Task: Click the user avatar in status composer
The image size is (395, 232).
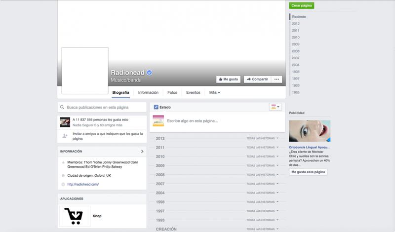Action: pyautogui.click(x=158, y=120)
